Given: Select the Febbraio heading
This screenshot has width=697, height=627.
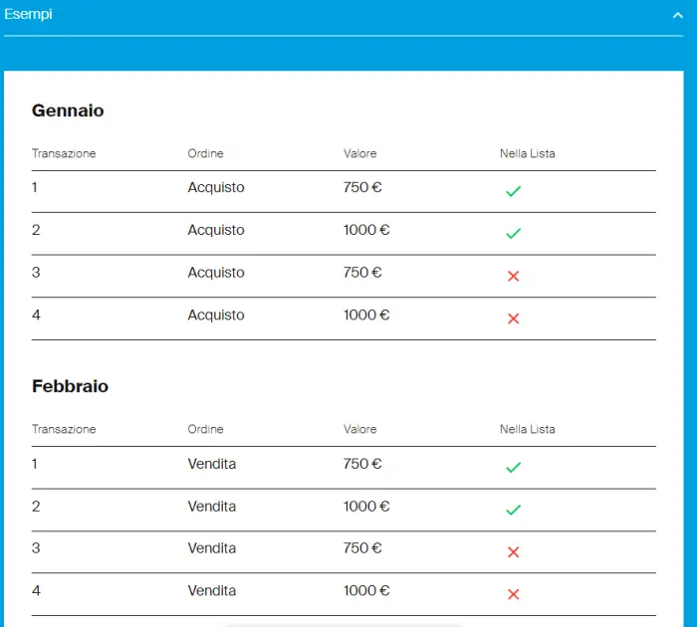Looking at the screenshot, I should (70, 386).
